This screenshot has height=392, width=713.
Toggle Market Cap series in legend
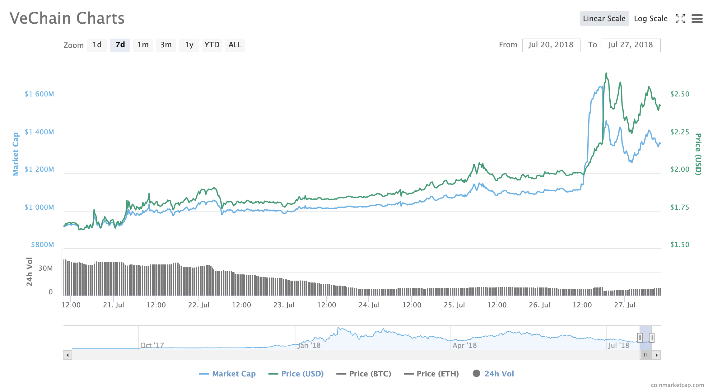tap(227, 374)
